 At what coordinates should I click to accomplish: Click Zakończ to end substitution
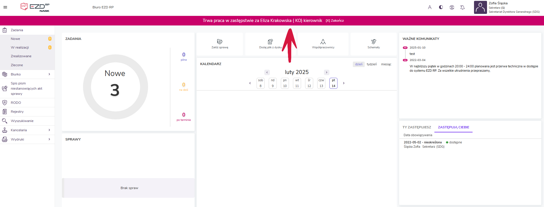point(335,21)
